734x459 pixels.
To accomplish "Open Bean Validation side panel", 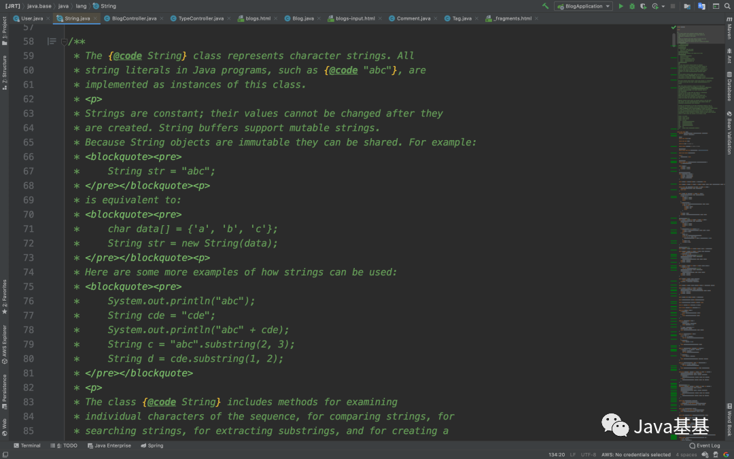I will (729, 133).
